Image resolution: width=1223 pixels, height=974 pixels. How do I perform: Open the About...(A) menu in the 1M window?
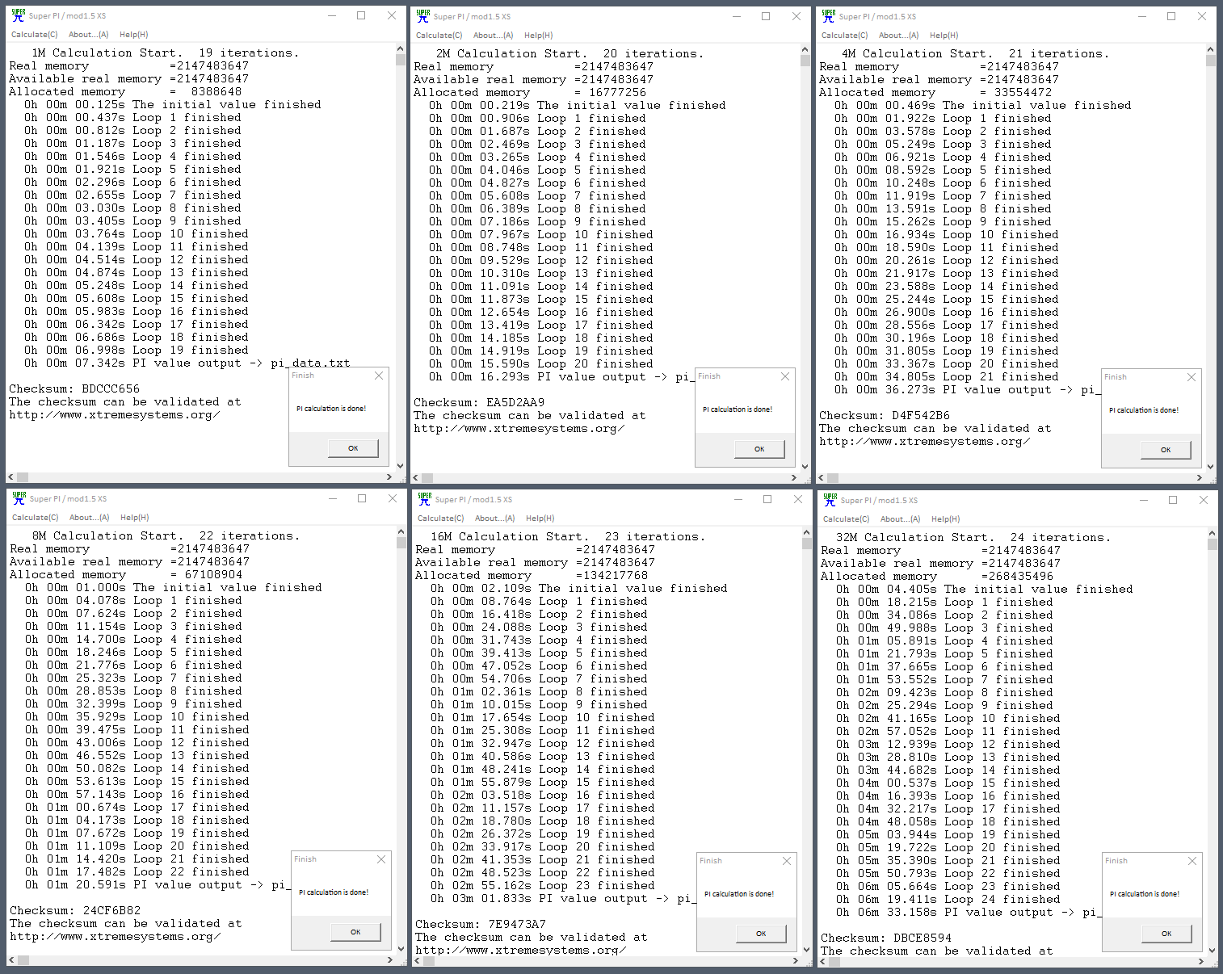[89, 35]
